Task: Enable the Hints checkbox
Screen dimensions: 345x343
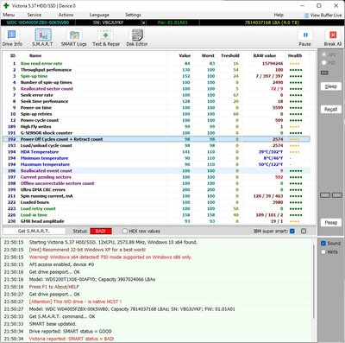Action: click(x=323, y=252)
